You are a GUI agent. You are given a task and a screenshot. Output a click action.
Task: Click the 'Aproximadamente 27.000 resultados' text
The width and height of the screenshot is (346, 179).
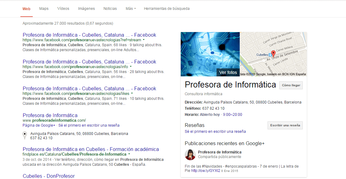tap(68, 23)
